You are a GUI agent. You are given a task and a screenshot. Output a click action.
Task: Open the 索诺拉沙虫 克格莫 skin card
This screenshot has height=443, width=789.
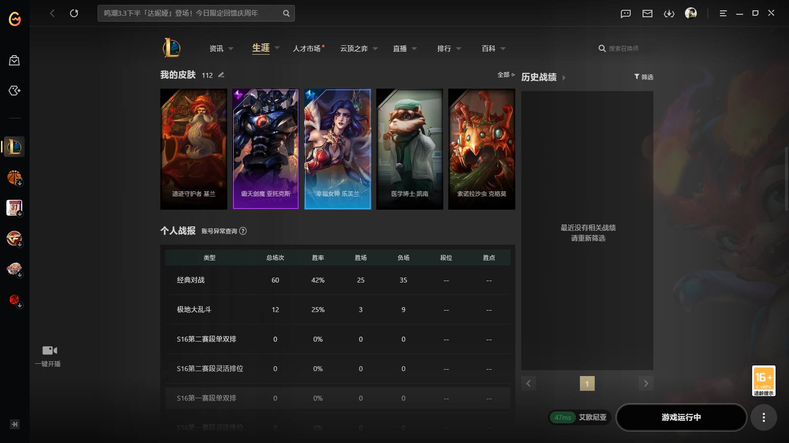482,149
